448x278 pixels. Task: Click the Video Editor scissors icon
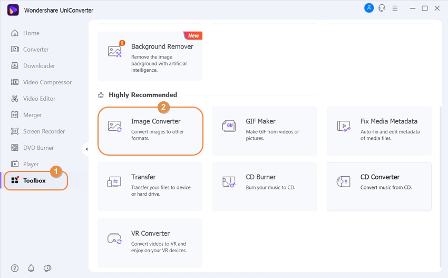(15, 99)
